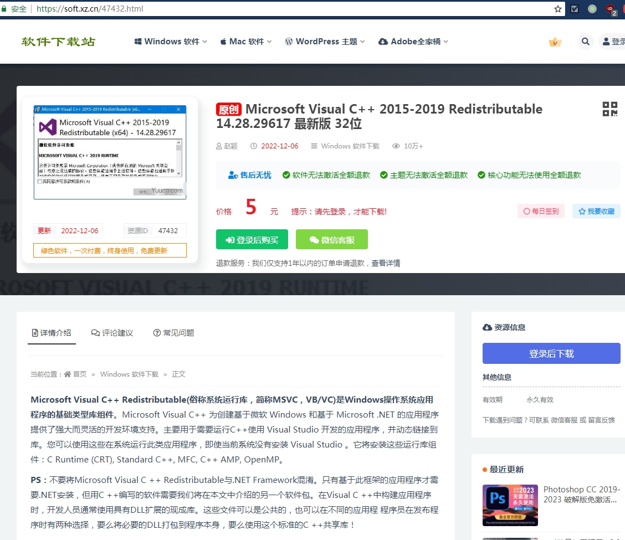The width and height of the screenshot is (625, 540).
Task: Open the 微信客服 link in sidebar
Action: click(564, 420)
